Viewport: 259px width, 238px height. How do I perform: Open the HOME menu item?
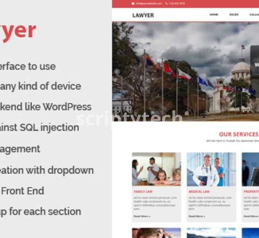click(214, 15)
